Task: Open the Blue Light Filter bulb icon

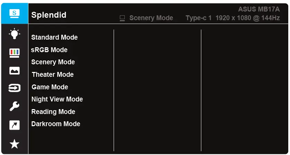Action: click(14, 34)
